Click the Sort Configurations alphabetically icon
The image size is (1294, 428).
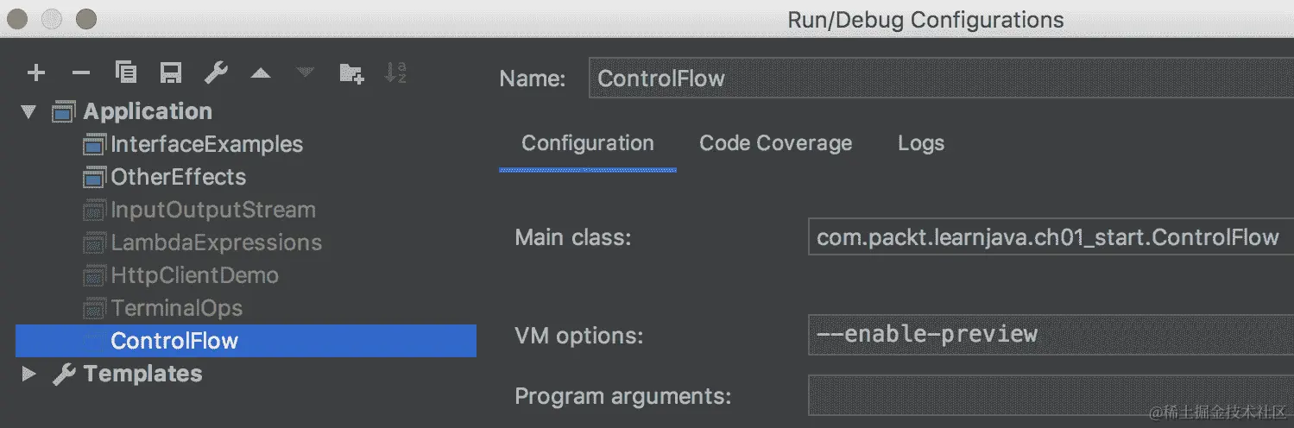[395, 73]
